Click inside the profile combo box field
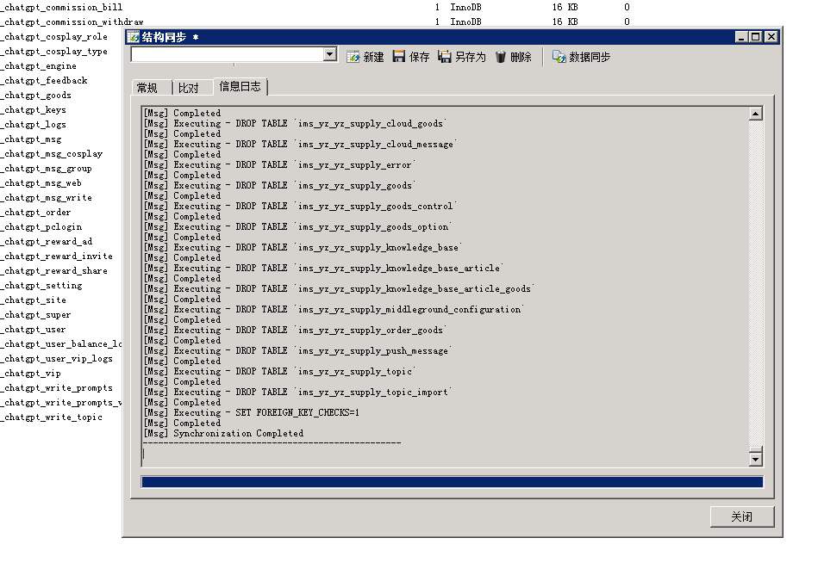 click(x=226, y=54)
